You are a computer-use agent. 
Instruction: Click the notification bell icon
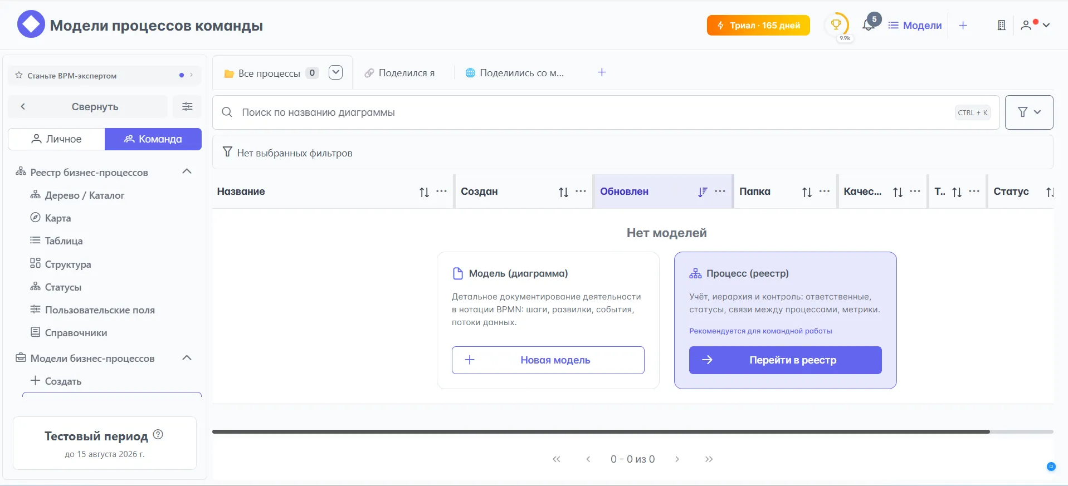[x=868, y=25]
